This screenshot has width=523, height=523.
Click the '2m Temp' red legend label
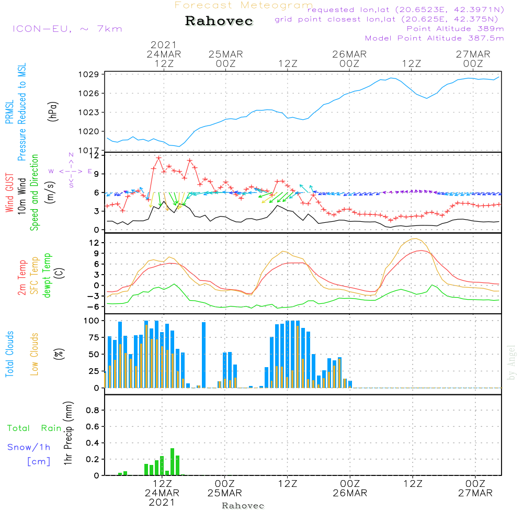click(21, 278)
